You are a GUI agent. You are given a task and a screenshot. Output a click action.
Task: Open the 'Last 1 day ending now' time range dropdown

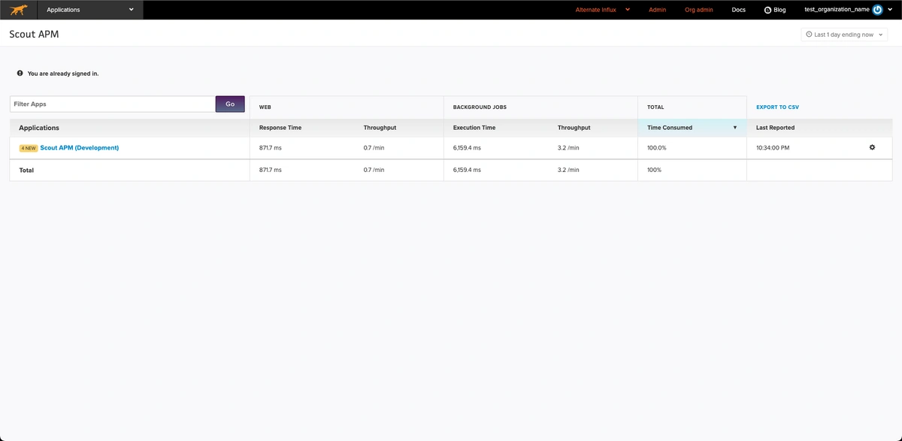[844, 35]
